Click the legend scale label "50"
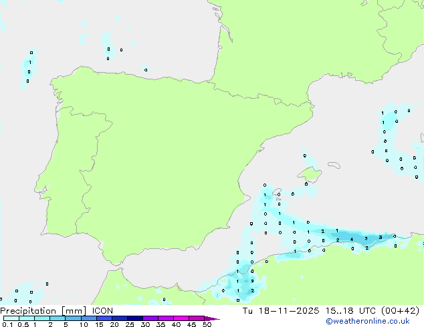This screenshot has width=424, height=327. click(207, 324)
